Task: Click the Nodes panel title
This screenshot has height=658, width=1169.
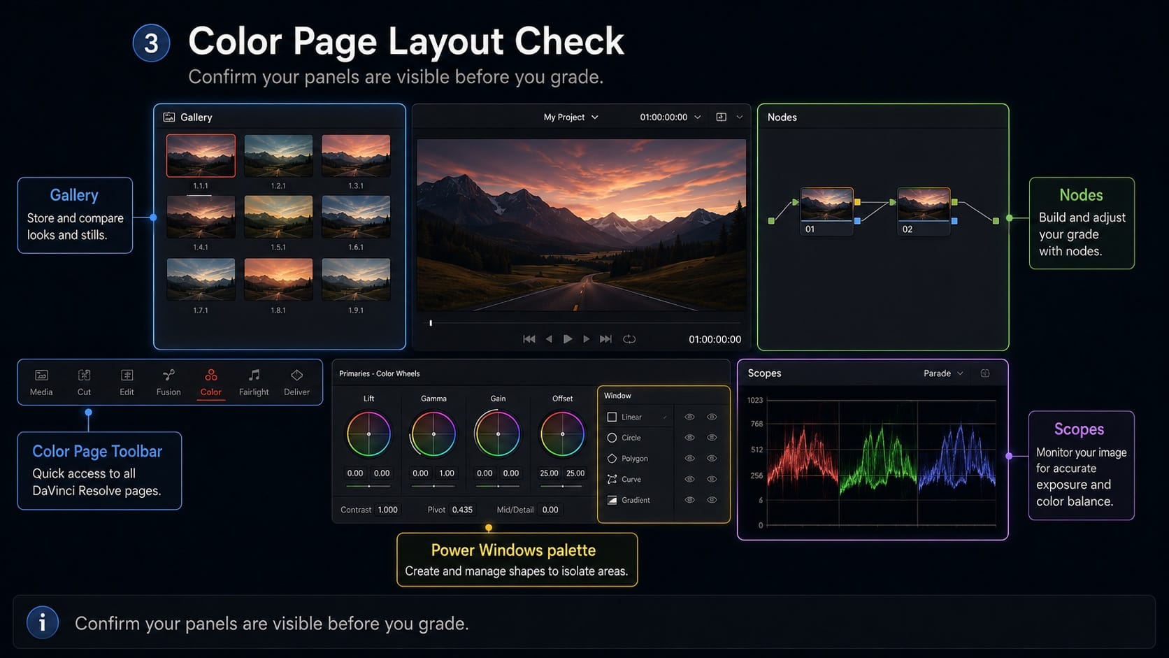Action: tap(782, 117)
